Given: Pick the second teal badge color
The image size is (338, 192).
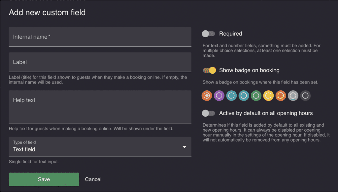Looking at the screenshot, I should [x=244, y=95].
